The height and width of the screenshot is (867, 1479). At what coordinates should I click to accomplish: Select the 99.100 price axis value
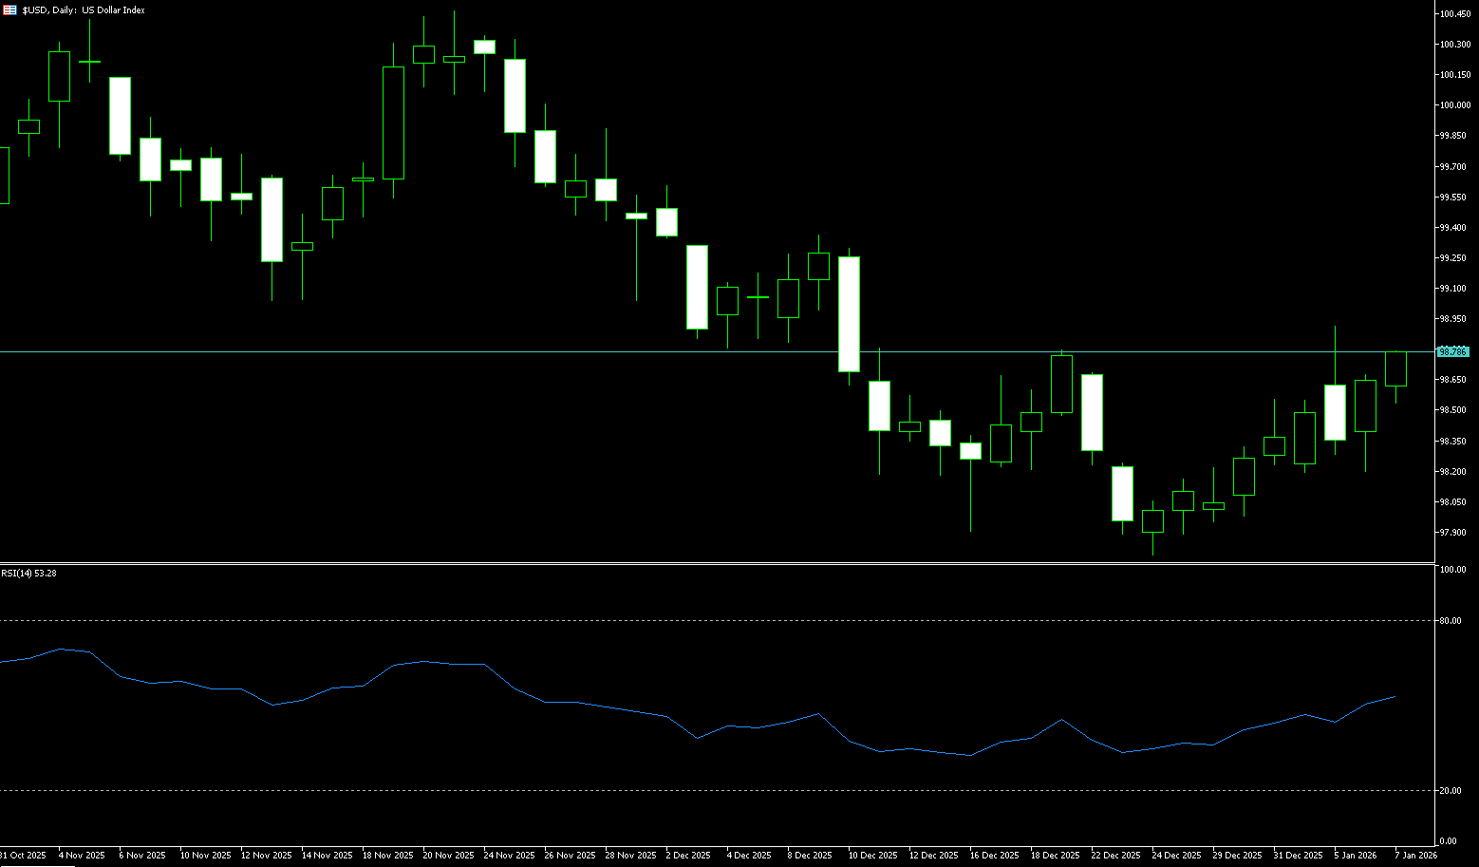point(1453,288)
